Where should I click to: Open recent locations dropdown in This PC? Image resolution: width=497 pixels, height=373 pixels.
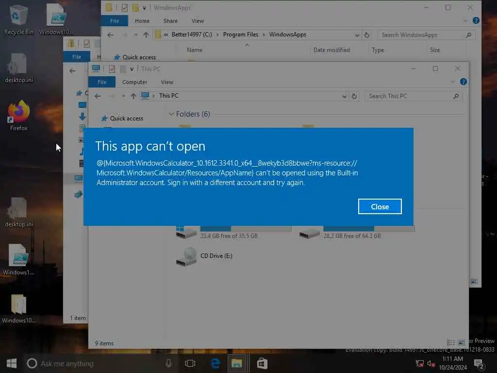pyautogui.click(x=123, y=96)
